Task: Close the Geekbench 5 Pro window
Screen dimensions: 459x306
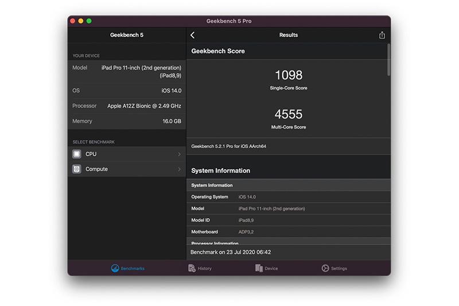Action: point(73,21)
